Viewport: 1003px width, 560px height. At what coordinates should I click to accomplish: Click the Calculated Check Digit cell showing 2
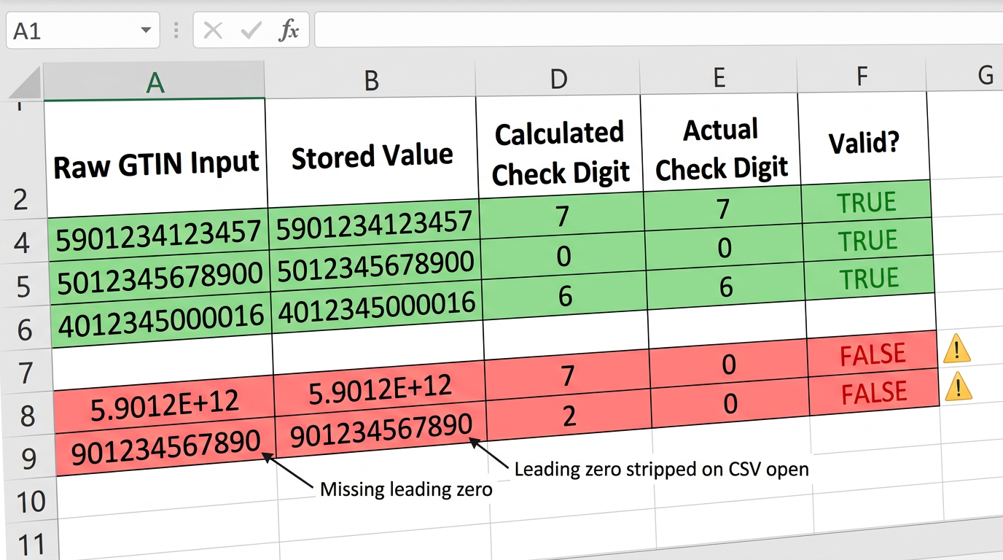[x=569, y=416]
